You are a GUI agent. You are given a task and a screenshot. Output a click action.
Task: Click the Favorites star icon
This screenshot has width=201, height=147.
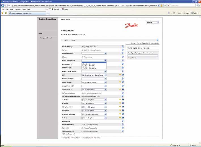tap(2, 13)
